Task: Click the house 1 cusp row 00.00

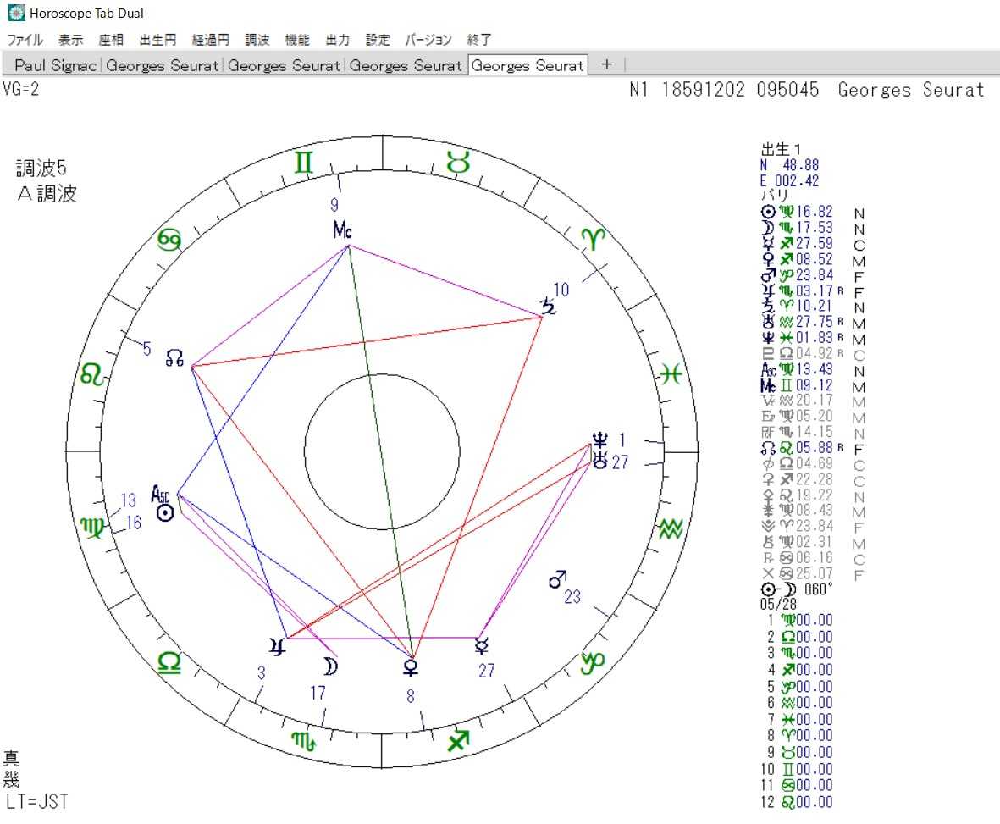Action: point(799,620)
